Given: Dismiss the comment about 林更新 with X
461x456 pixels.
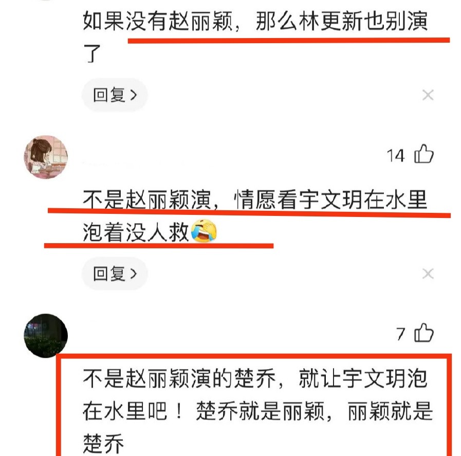Looking at the screenshot, I should click(x=428, y=95).
